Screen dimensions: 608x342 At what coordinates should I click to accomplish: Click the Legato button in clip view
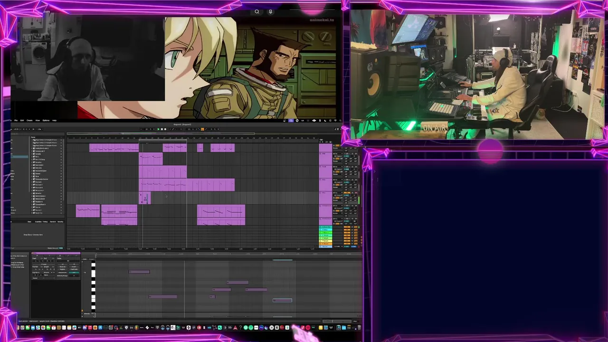pos(62,269)
